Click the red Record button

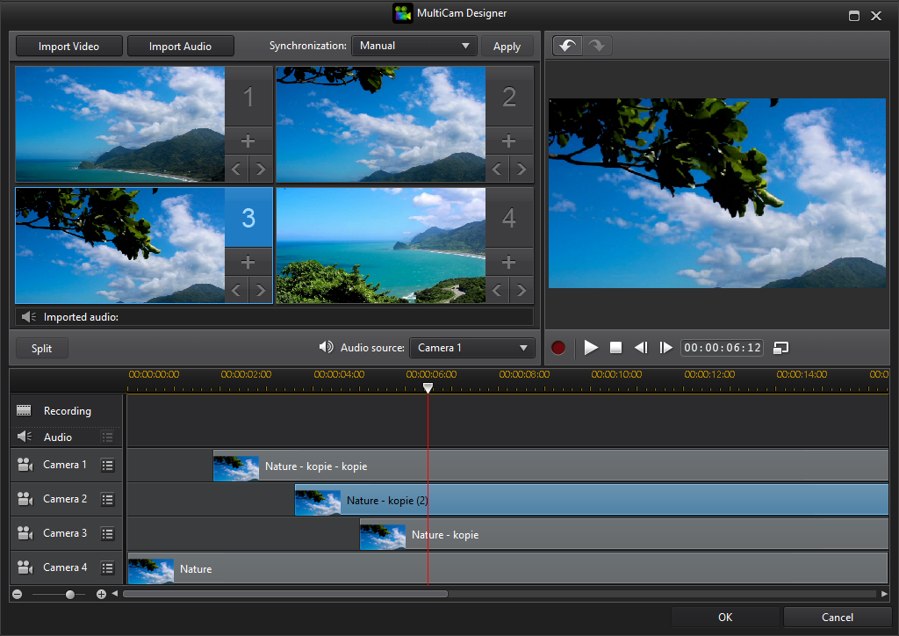(x=558, y=348)
